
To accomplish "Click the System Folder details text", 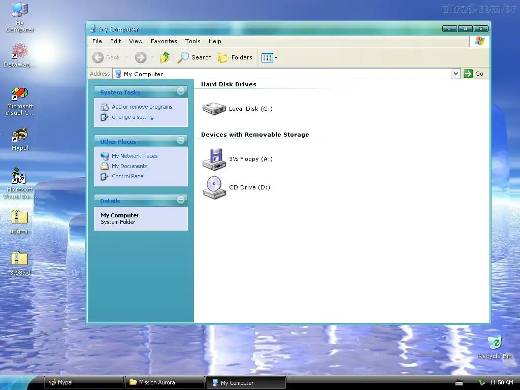I will (118, 222).
